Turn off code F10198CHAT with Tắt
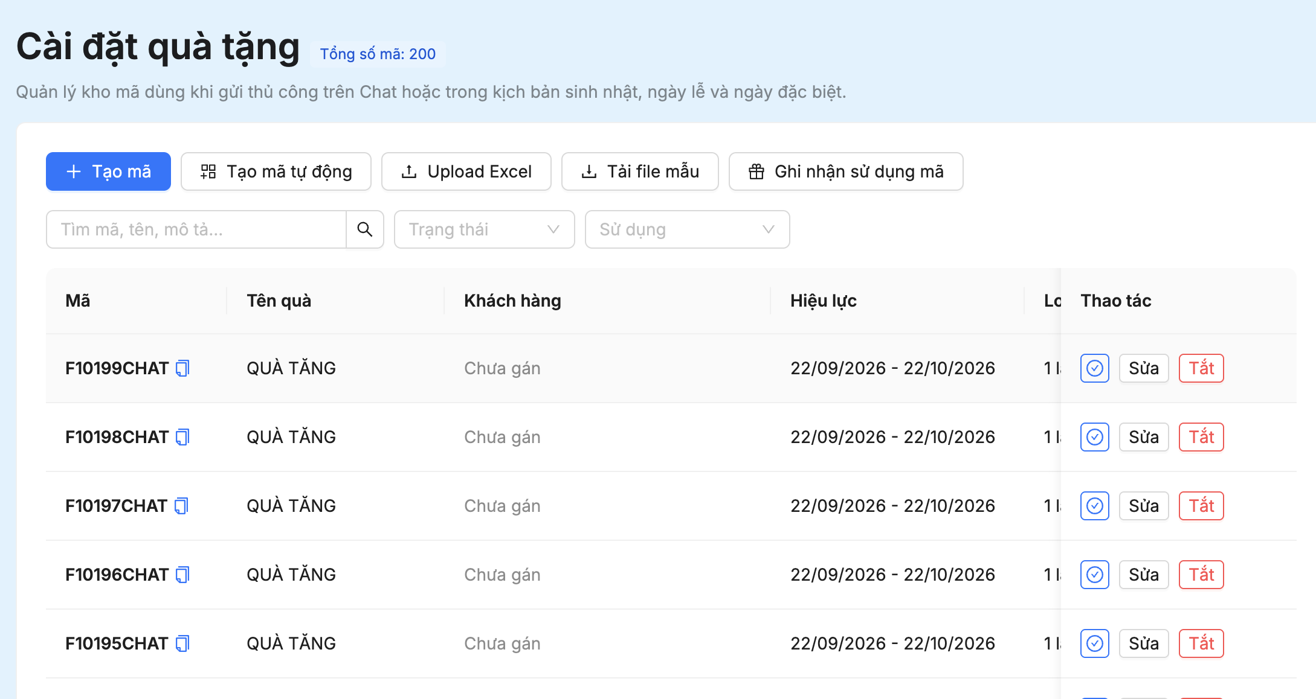The height and width of the screenshot is (699, 1316). (1202, 437)
